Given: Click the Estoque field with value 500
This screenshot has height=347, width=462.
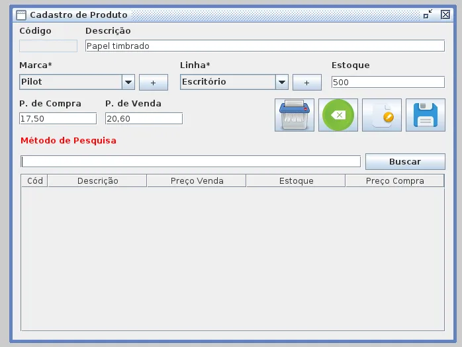Looking at the screenshot, I should (388, 82).
